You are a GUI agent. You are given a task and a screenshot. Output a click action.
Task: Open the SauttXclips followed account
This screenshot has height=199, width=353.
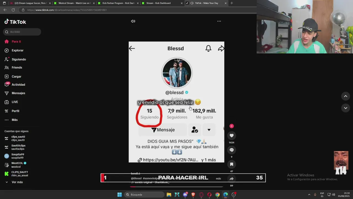(15, 147)
